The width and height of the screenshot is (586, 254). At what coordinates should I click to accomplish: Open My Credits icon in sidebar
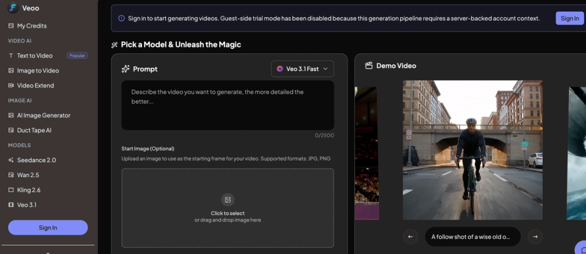(x=11, y=26)
